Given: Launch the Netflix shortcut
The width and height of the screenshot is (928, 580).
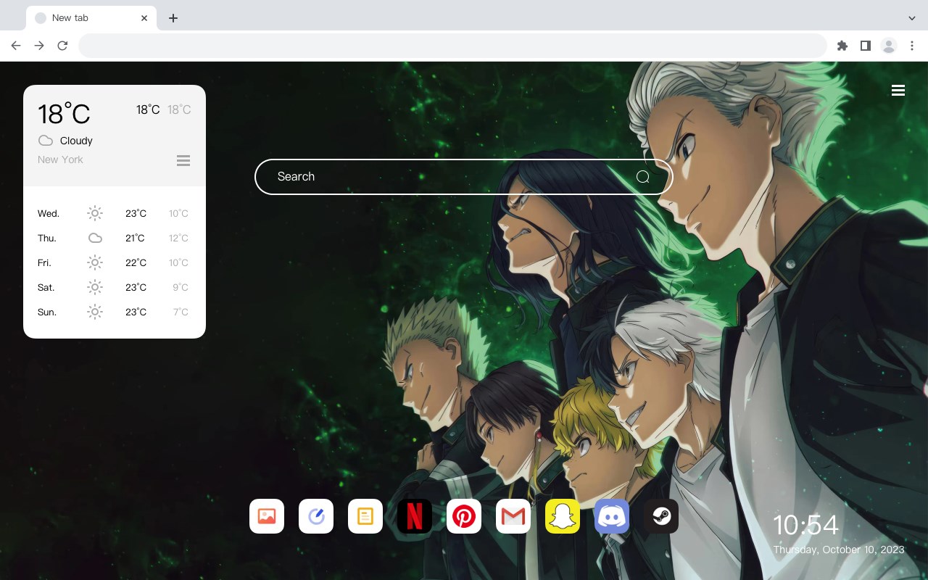Looking at the screenshot, I should pyautogui.click(x=415, y=516).
